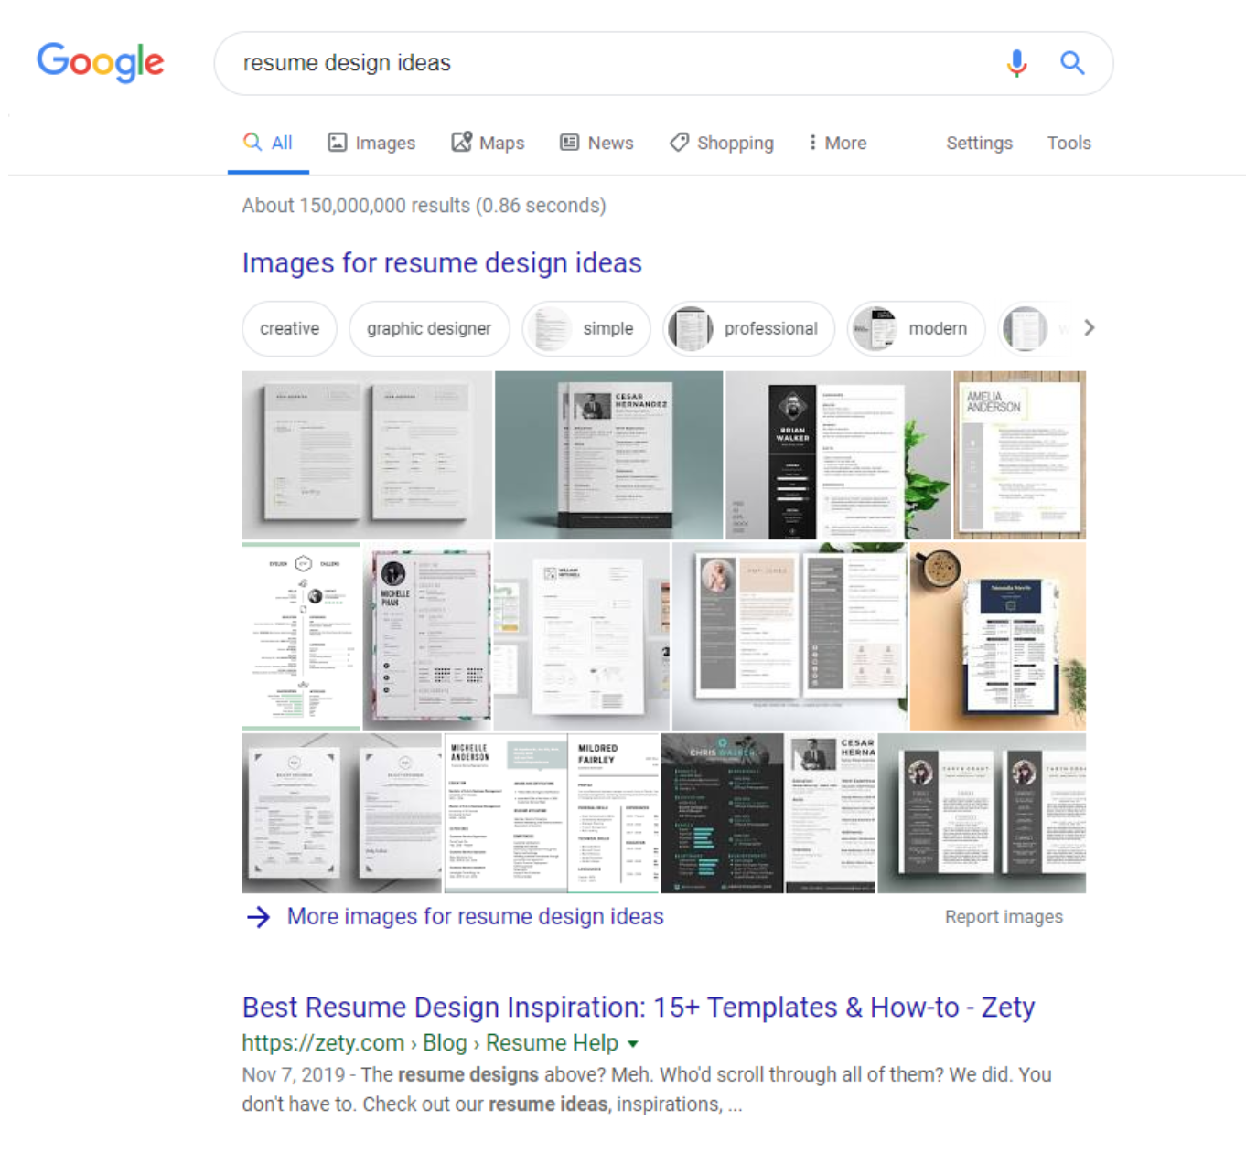Screen dimensions: 1246x1152
Task: Select the creative filter chip
Action: [x=289, y=328]
